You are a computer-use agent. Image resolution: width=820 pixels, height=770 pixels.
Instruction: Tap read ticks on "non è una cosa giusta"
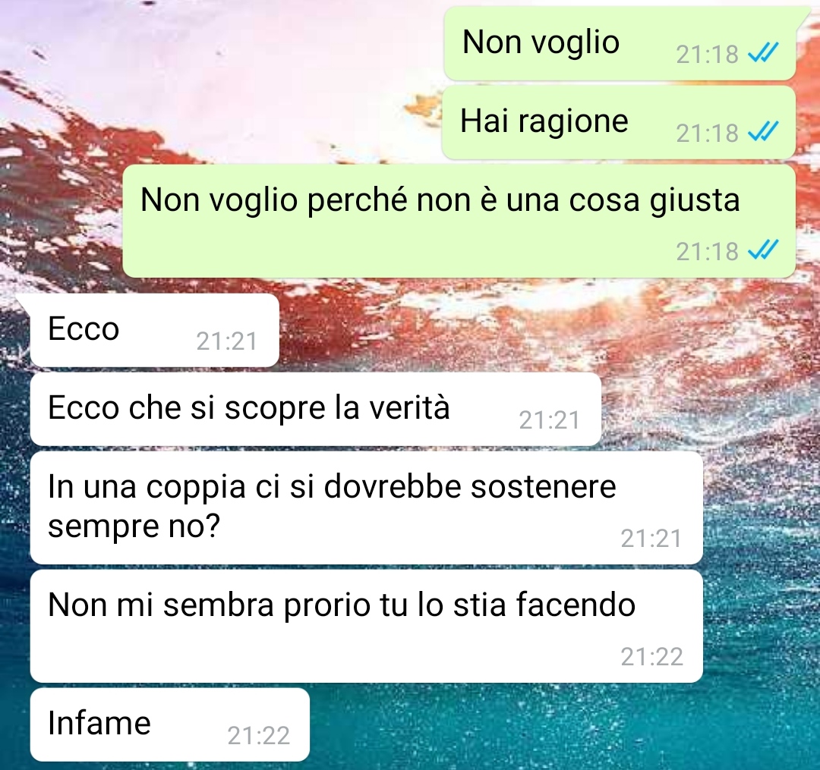(763, 250)
